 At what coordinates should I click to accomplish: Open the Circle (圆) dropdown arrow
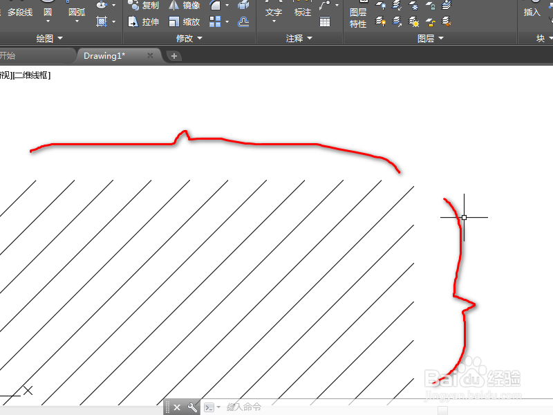click(x=48, y=21)
